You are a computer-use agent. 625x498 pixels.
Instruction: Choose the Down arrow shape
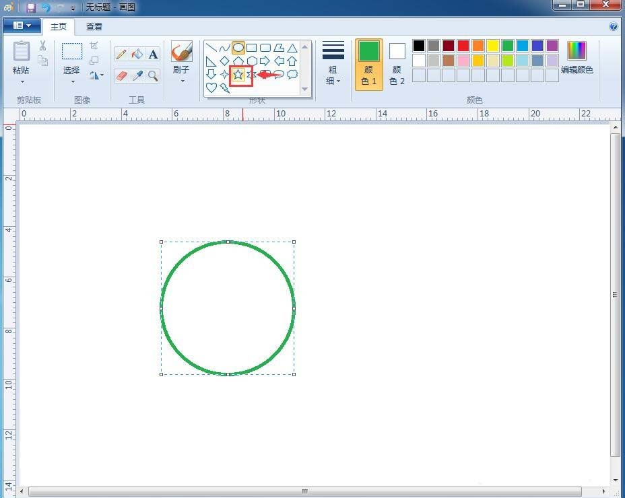pyautogui.click(x=211, y=74)
